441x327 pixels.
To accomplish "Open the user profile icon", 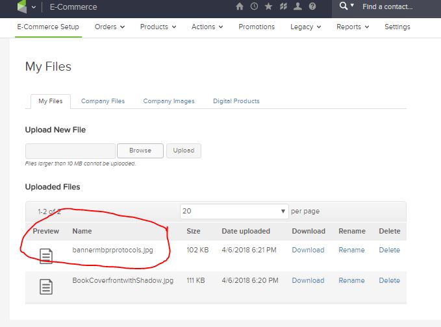I will [x=297, y=6].
